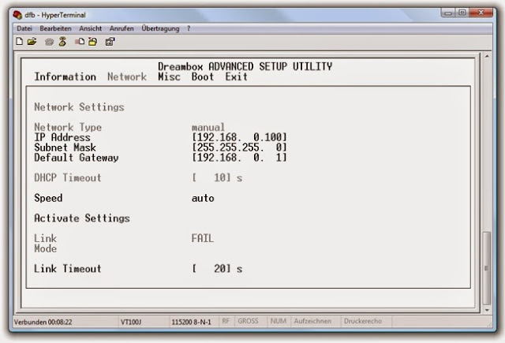Click the GROSS status bar indicator
The image size is (505, 343).
(x=248, y=321)
